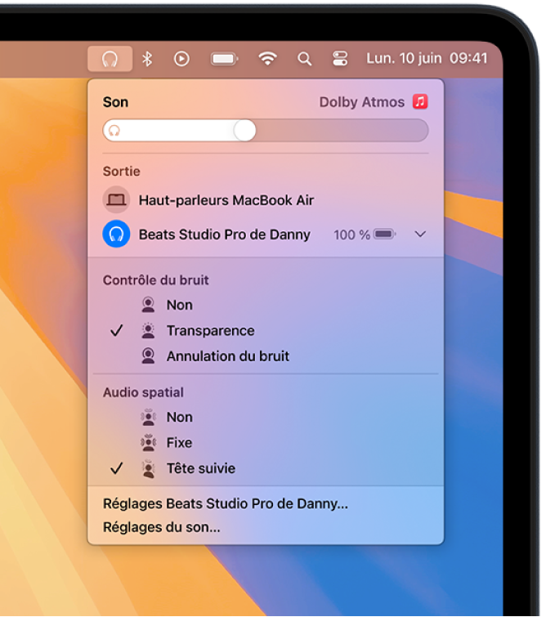This screenshot has width=546, height=617.
Task: Click the Dolby Atmos label
Action: coord(362,102)
